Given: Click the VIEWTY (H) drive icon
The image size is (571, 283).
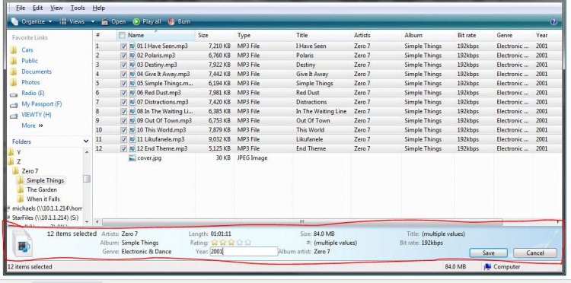Looking at the screenshot, I should pos(14,116).
